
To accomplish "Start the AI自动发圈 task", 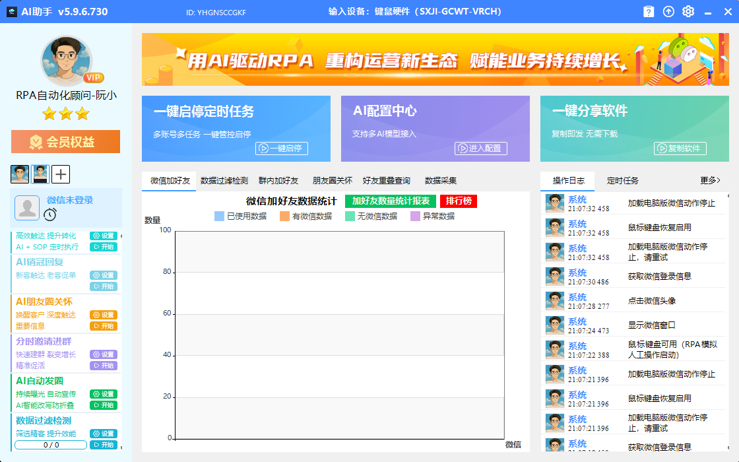I will [103, 405].
